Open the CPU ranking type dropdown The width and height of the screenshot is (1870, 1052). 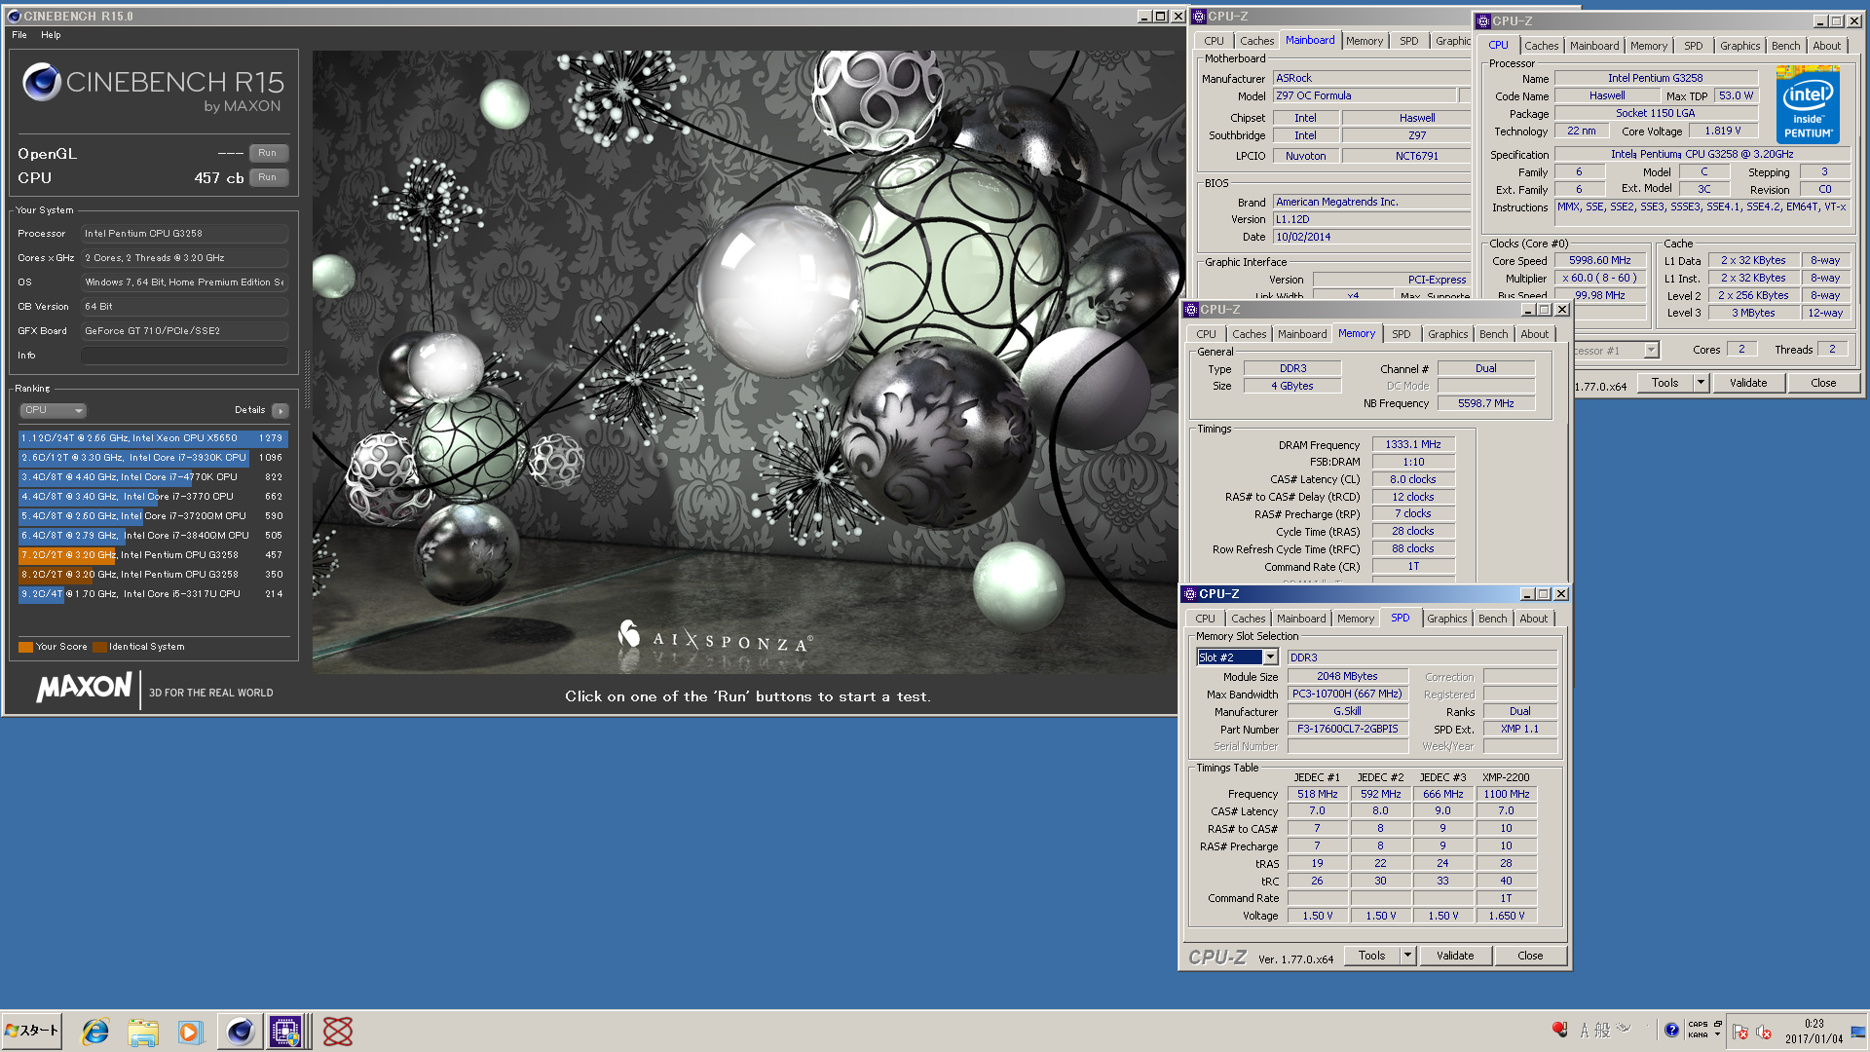(54, 411)
